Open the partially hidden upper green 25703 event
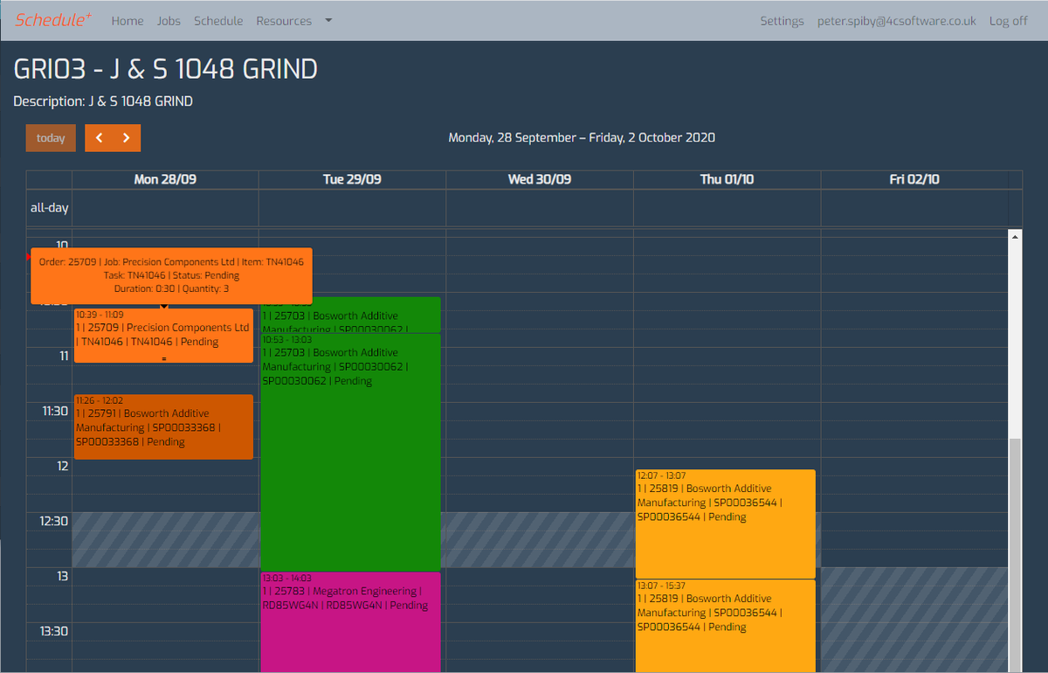This screenshot has height=673, width=1048. 350,315
